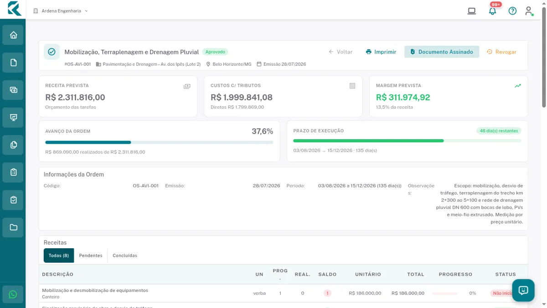Click the trend arrow on Margem Prevista card
The image size is (547, 308).
click(x=518, y=86)
